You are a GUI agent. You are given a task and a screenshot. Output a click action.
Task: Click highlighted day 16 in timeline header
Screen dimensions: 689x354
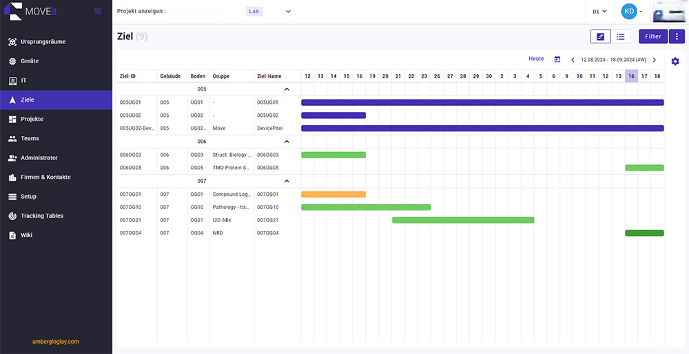coord(631,76)
